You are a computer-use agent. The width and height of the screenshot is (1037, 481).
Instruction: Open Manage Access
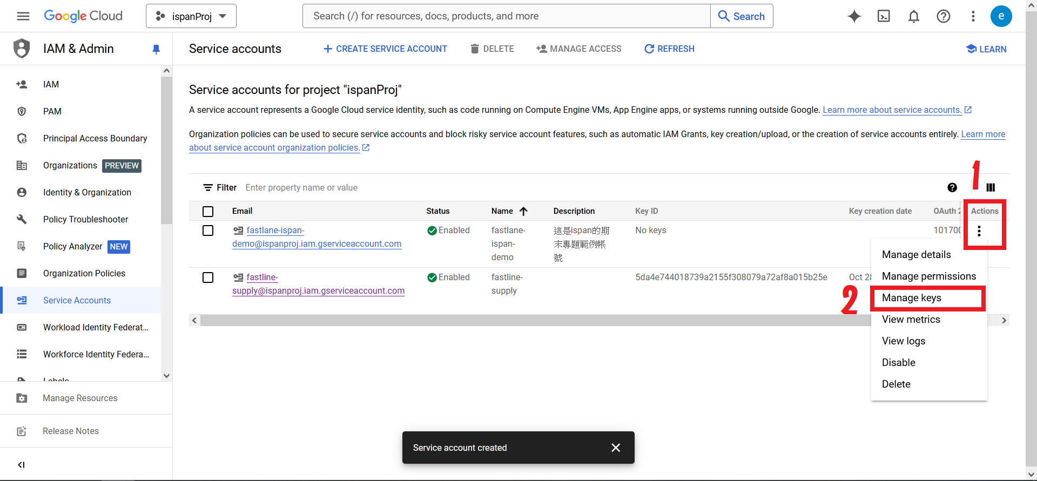(579, 49)
